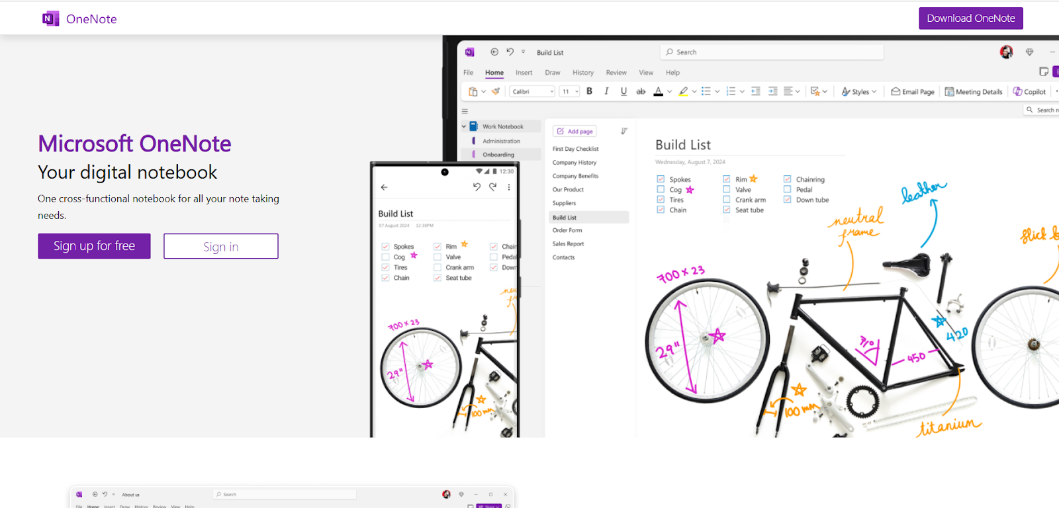Uncheck Chainring on desktop Build List
Screen dimensions: 1059x508
788,179
